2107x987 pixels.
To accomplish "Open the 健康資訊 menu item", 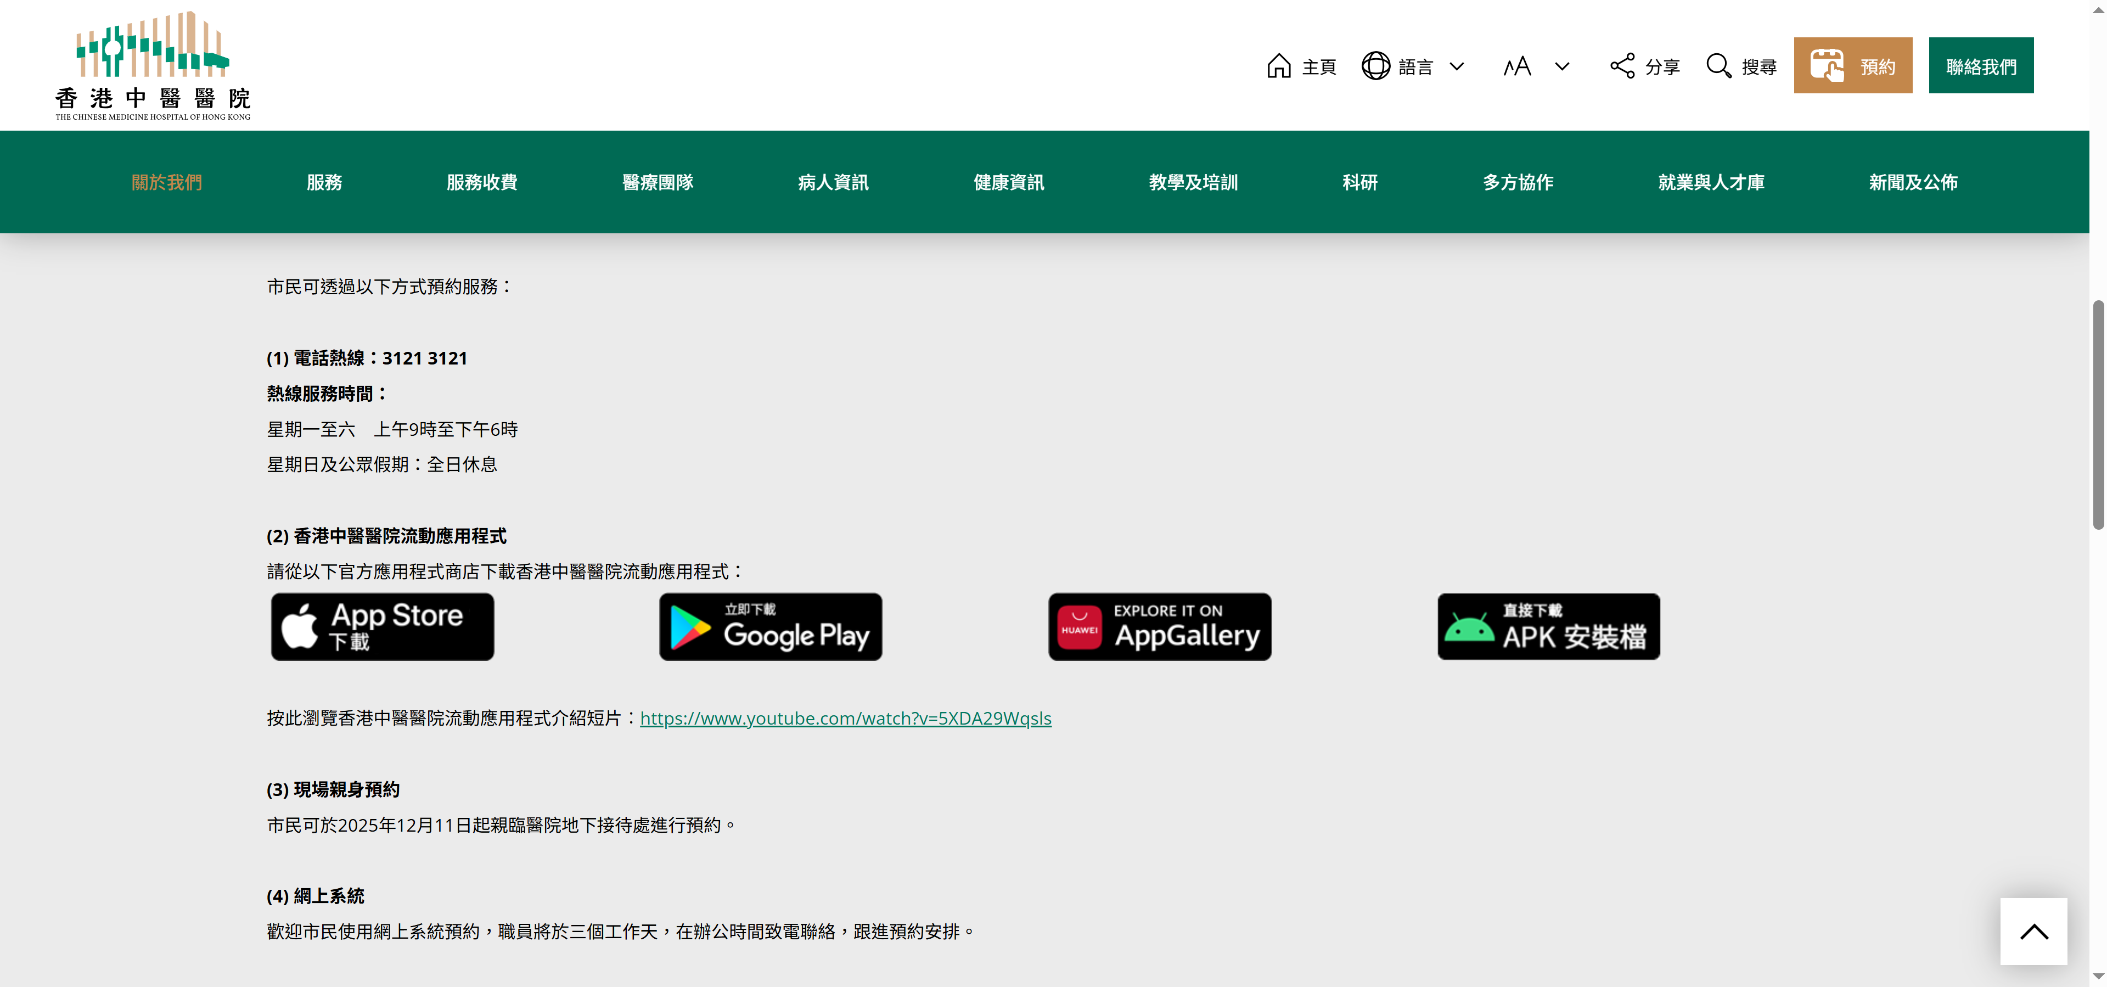I will click(1009, 182).
